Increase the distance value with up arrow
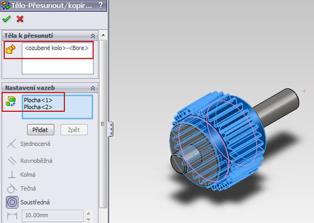Screen dimensions: 314x223 [88, 213]
